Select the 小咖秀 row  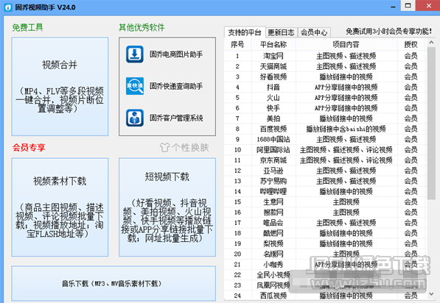(326, 264)
